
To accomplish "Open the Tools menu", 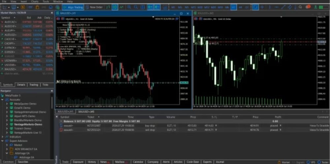I will [46, 1].
